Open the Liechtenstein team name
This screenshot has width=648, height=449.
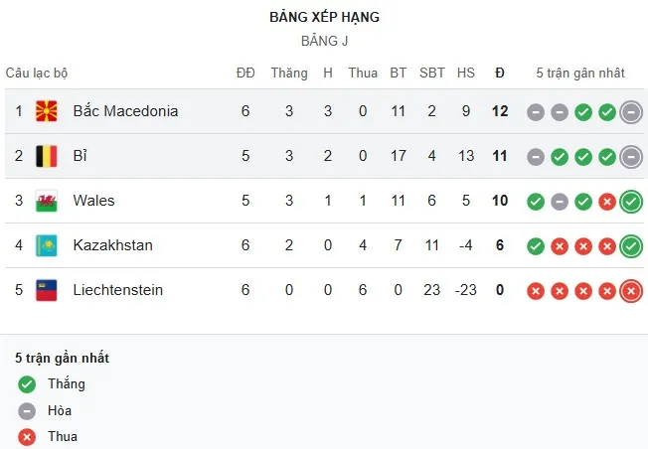pyautogui.click(x=117, y=290)
